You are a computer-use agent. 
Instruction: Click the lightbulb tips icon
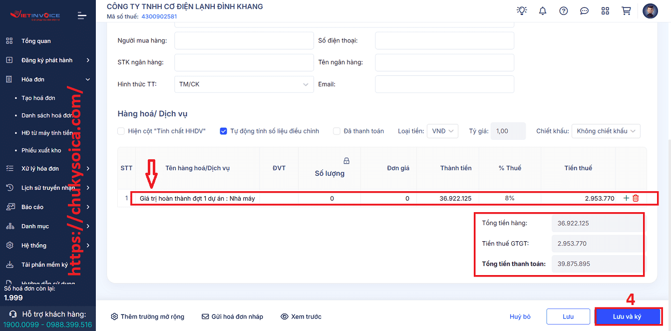(x=522, y=10)
